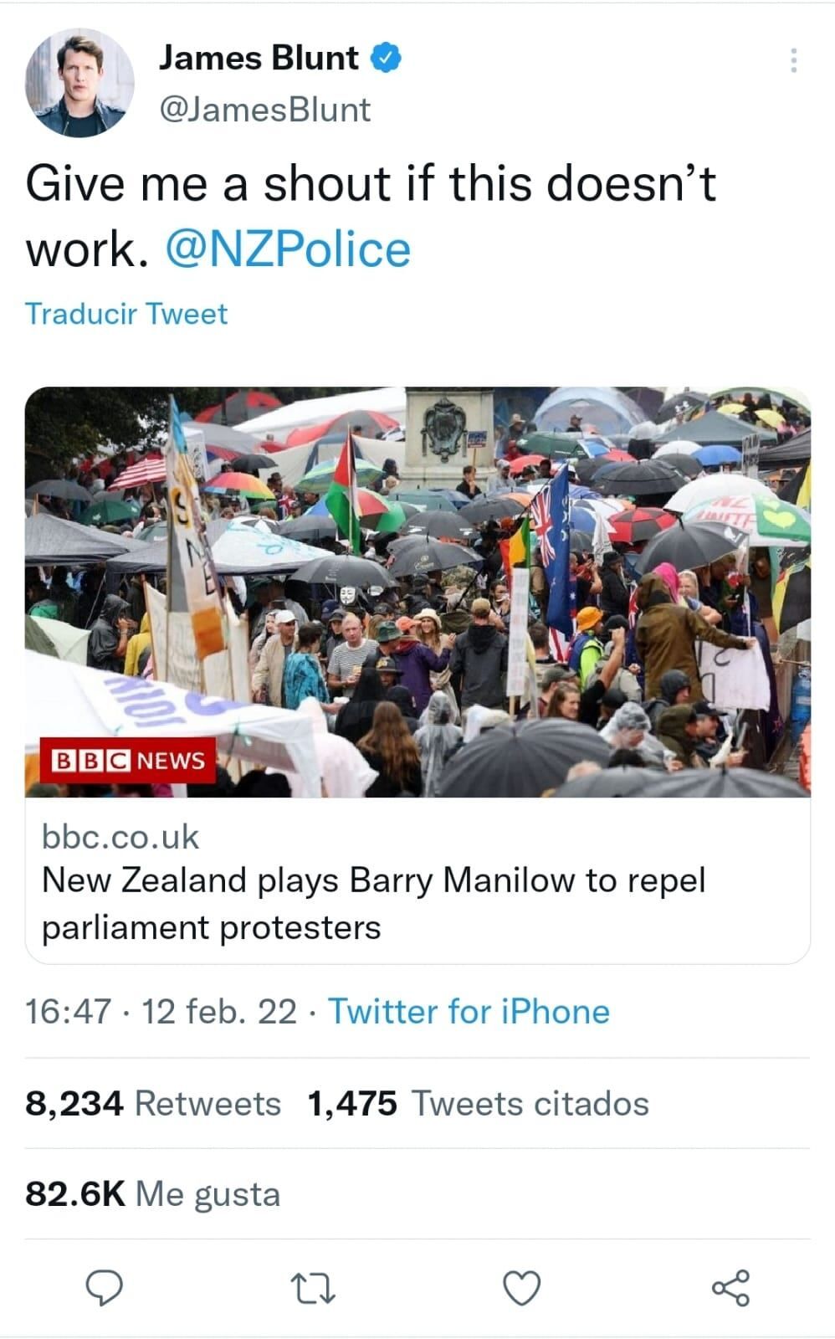835x1339 pixels.
Task: Open the share icon
Action: (x=730, y=1288)
